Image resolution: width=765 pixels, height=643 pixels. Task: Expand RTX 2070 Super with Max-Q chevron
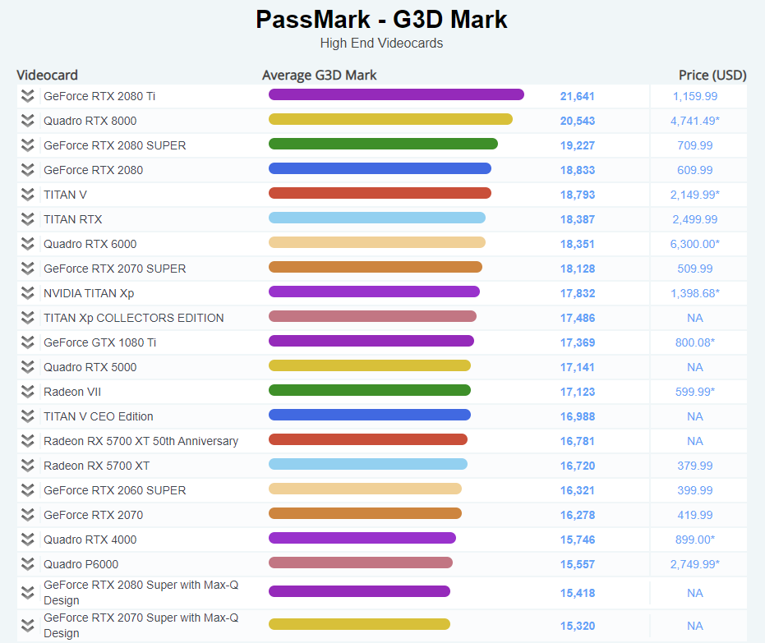pos(28,626)
